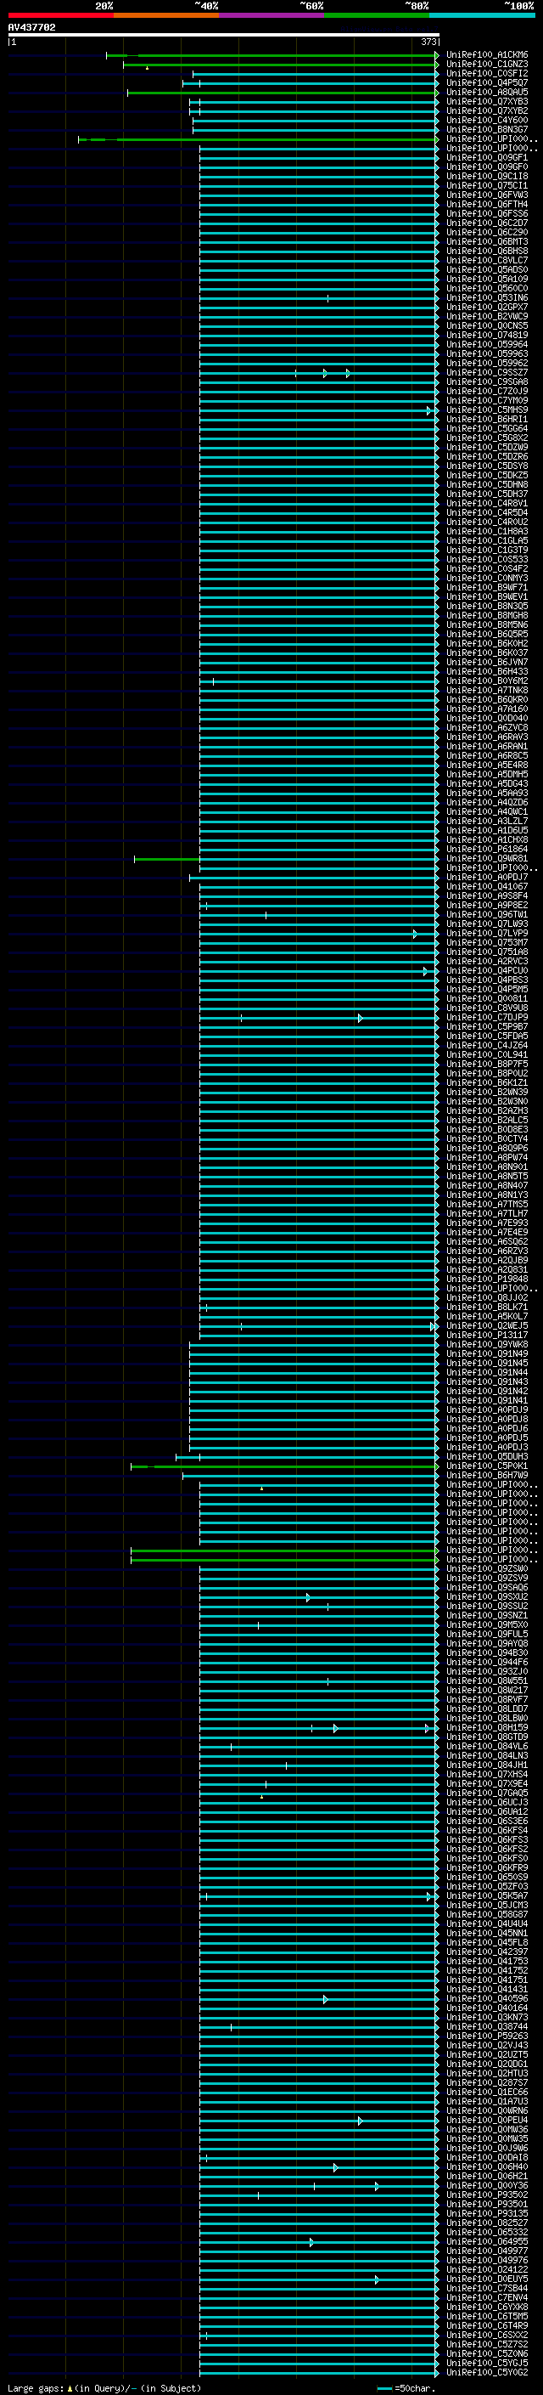The width and height of the screenshot is (543, 2395).
Task: Select hit label UniRef100_B0CTY4
Action: (x=487, y=1138)
